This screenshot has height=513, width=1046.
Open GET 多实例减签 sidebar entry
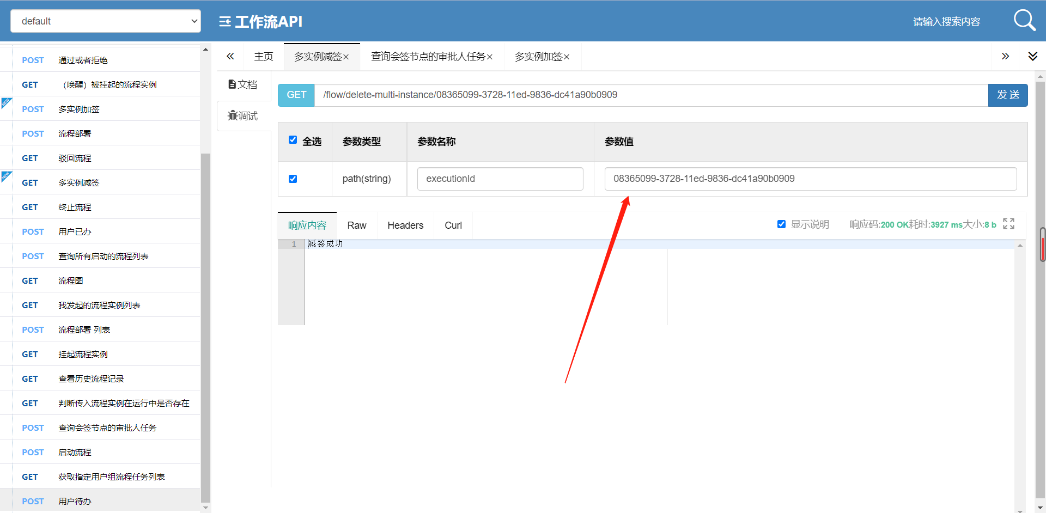(x=100, y=182)
